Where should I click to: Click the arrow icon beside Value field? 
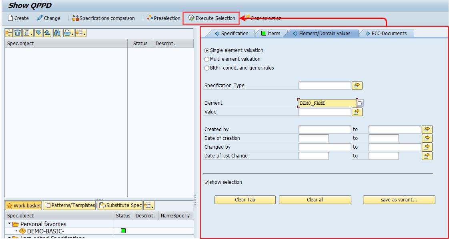click(357, 112)
